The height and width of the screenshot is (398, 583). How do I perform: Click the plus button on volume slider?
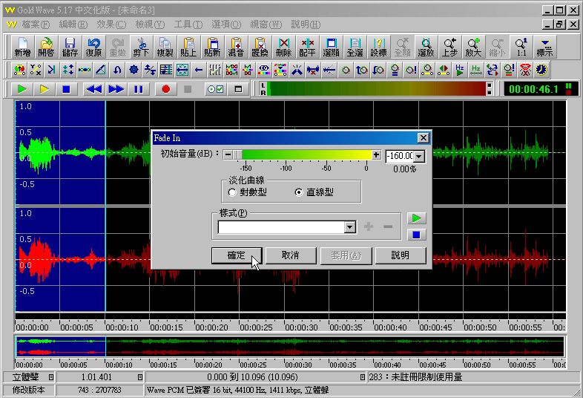point(376,154)
